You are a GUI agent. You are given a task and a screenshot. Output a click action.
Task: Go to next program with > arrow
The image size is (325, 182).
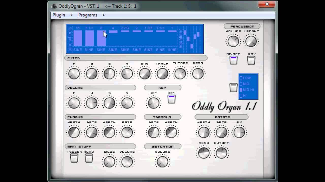(104, 15)
